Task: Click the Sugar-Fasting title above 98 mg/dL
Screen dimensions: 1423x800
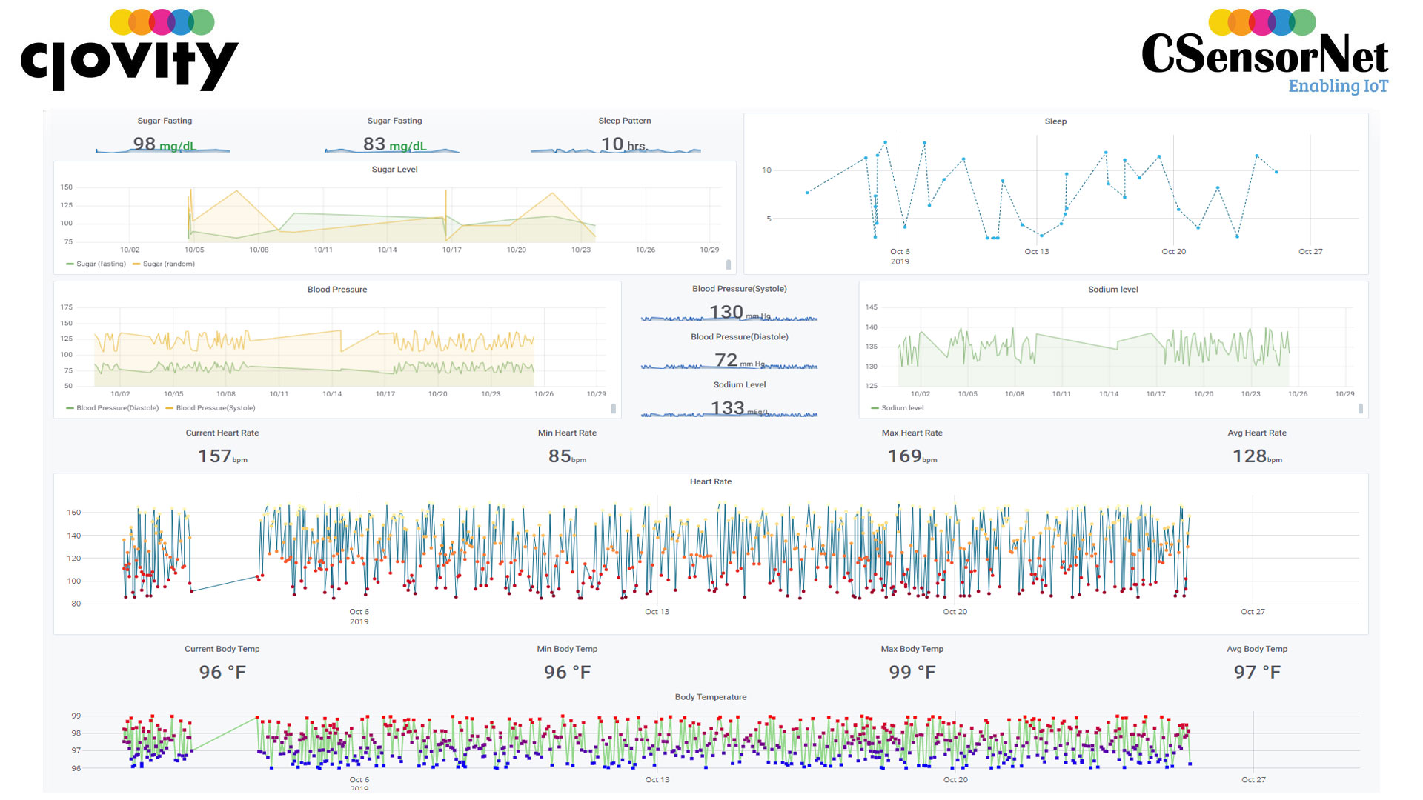Action: [x=165, y=121]
